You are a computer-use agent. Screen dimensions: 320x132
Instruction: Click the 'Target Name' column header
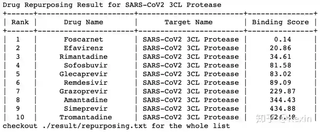[x=188, y=22]
